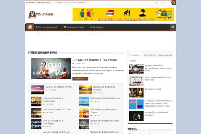This screenshot has width=201, height=134.
Task: Open the 'Как выбрать школьный рюкзак?' post
Action: (156, 114)
